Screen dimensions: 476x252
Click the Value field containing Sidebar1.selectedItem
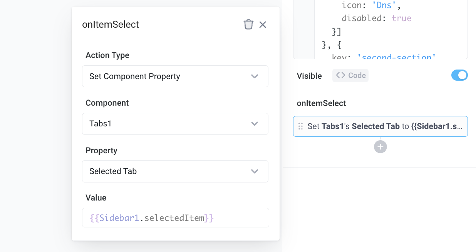pyautogui.click(x=175, y=217)
